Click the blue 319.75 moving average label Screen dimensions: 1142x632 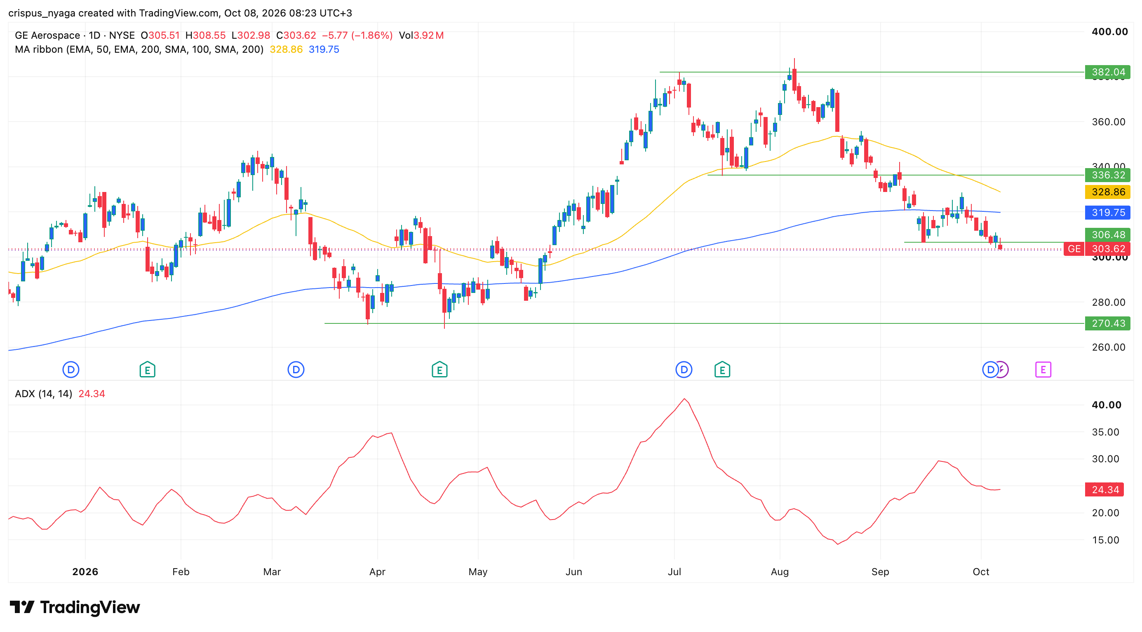(x=1107, y=213)
